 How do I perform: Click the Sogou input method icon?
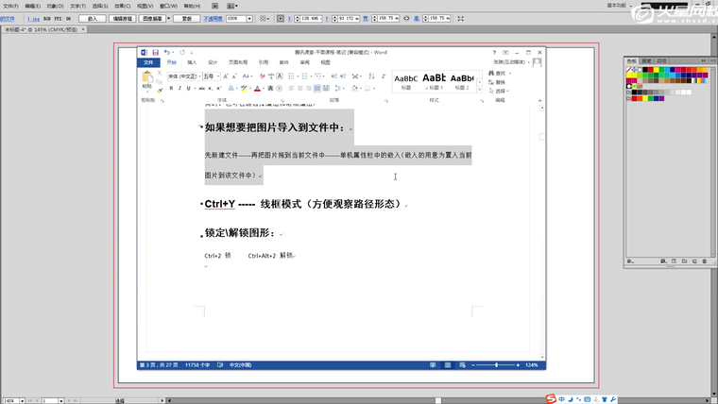pos(551,398)
